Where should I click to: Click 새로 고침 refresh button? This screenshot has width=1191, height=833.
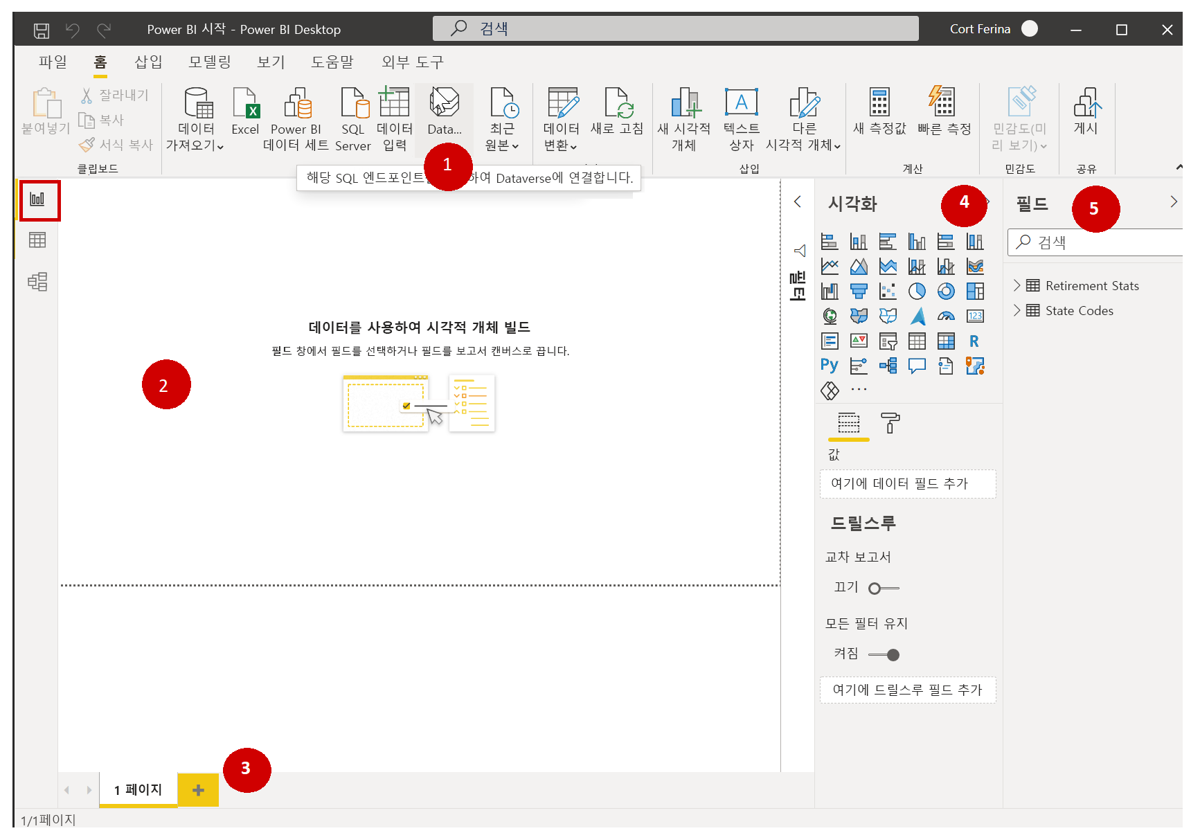tap(617, 112)
